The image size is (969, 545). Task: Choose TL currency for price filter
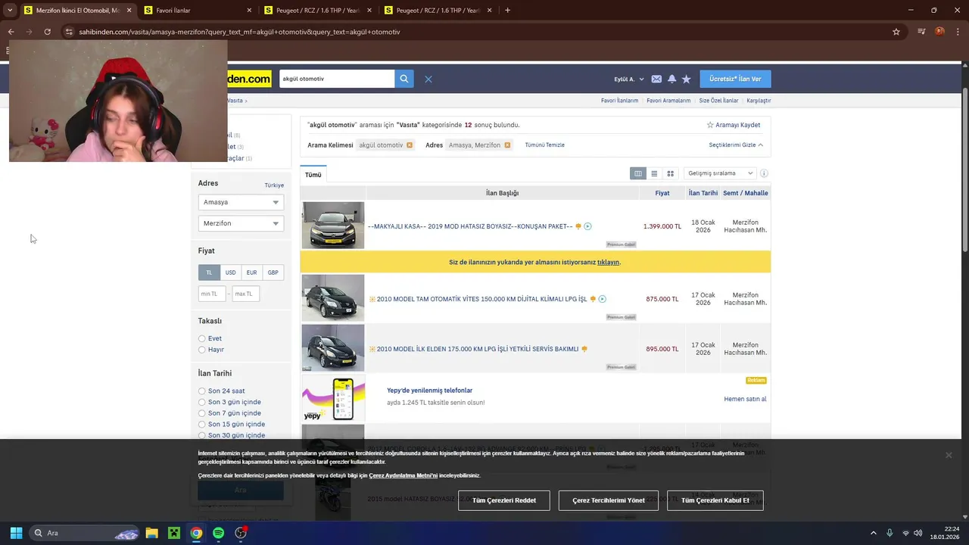209,272
